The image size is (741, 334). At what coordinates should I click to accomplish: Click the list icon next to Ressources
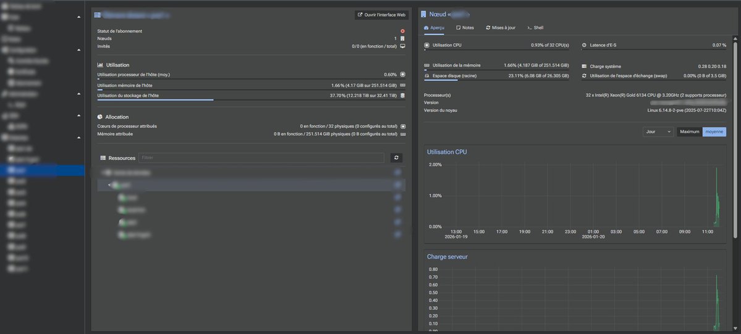click(x=103, y=158)
